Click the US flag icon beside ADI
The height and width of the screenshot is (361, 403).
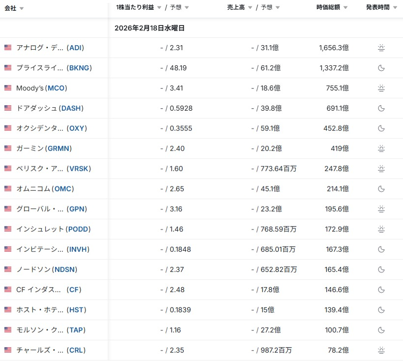(x=8, y=48)
